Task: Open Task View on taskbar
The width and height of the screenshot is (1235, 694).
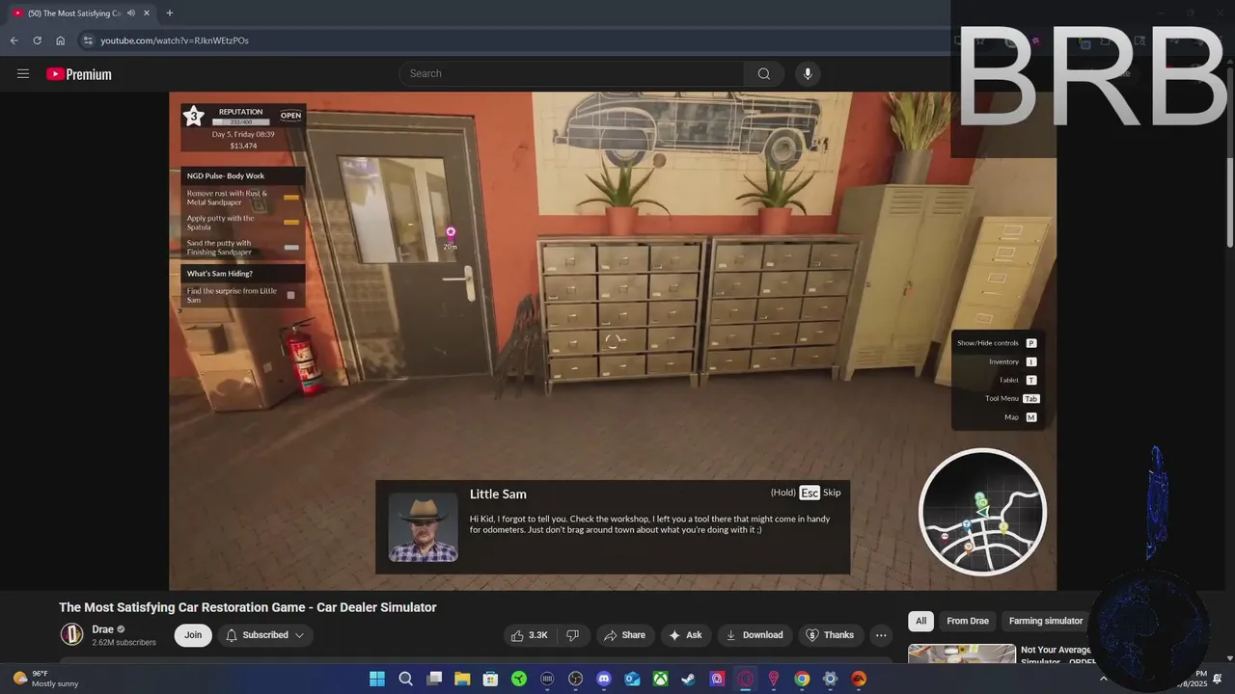Action: point(434,679)
